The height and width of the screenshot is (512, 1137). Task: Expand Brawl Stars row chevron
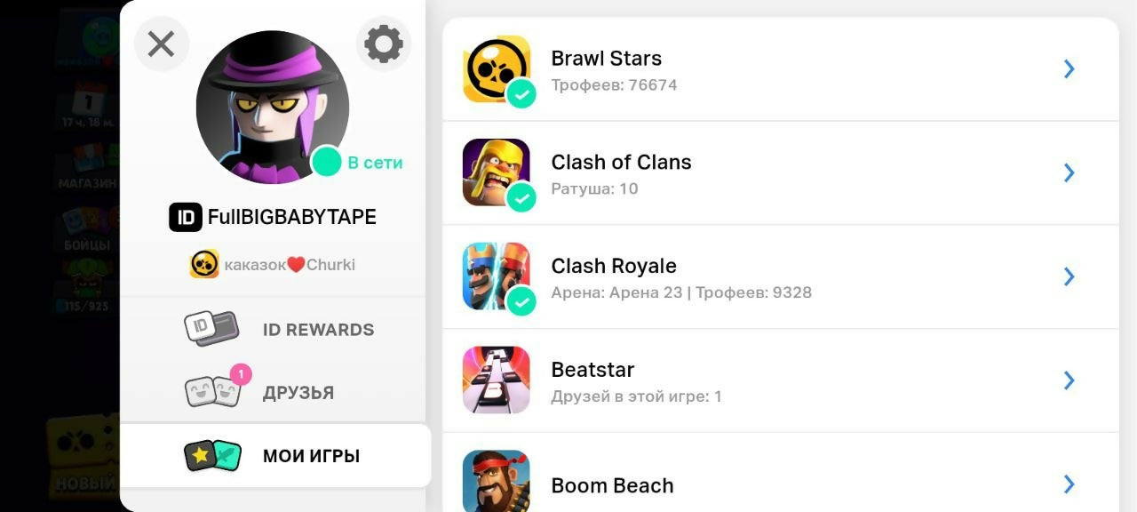(x=1069, y=69)
